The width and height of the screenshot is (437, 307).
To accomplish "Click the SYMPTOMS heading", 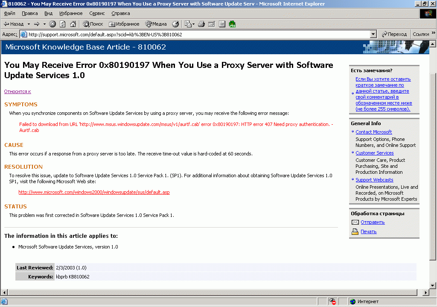I will (x=20, y=104).
